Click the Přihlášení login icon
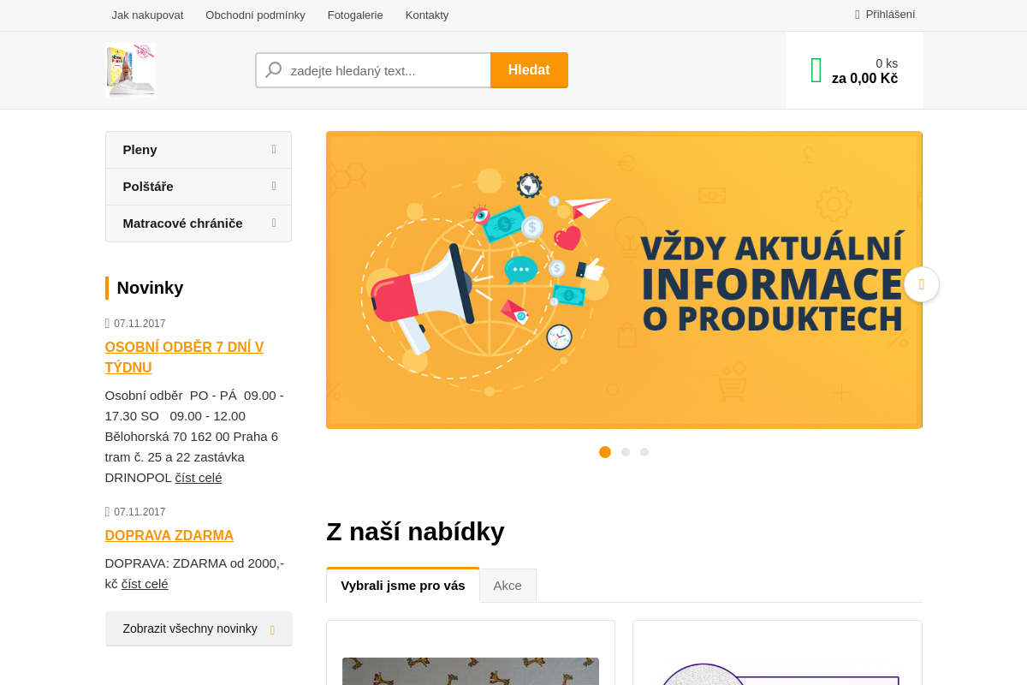Screen dimensions: 1027x685 (857, 14)
